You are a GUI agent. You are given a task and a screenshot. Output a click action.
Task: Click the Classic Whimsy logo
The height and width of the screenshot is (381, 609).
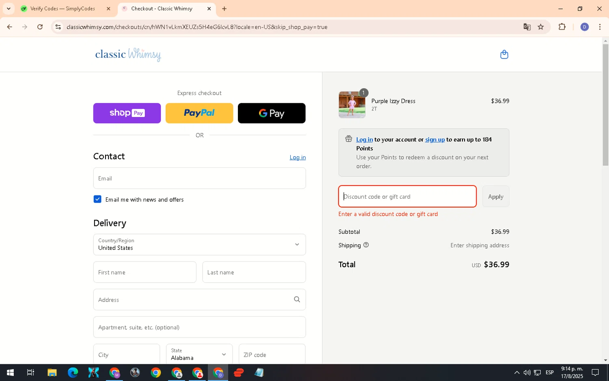128,54
